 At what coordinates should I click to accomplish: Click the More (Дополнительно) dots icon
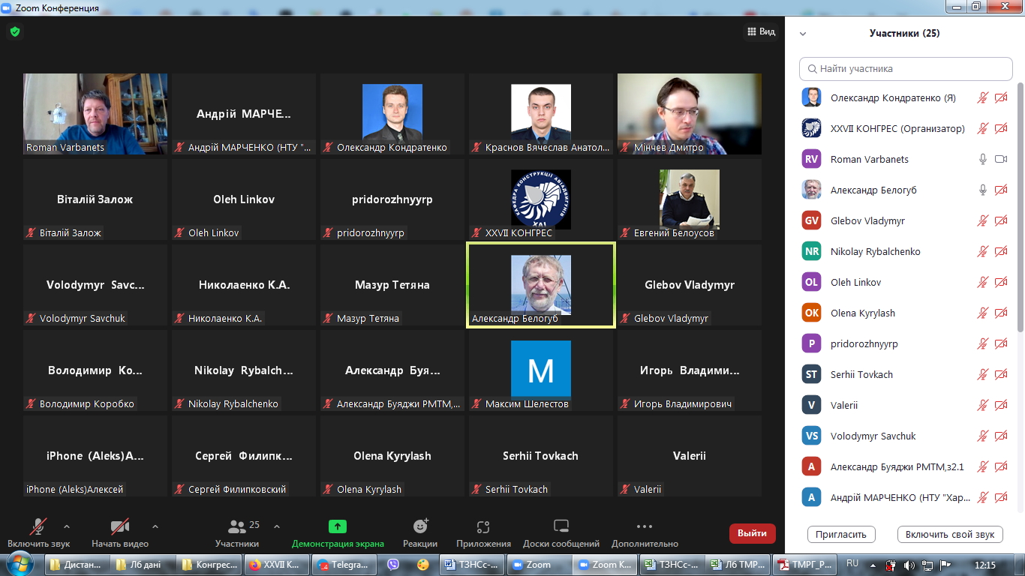644,526
